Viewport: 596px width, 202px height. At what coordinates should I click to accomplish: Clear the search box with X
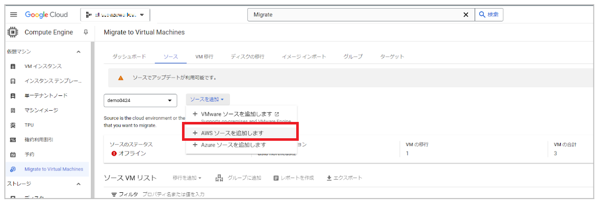click(465, 15)
